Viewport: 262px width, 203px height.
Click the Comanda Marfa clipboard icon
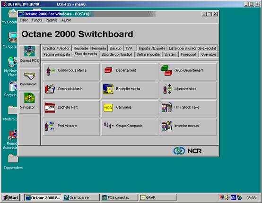tap(50, 89)
